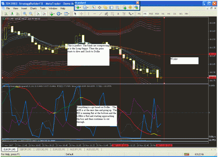Switch to H4 timeframe

169,14
